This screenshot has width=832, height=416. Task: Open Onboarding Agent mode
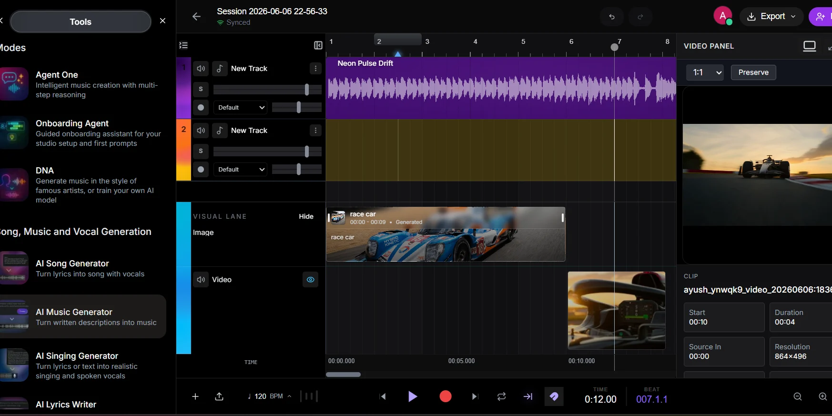(83, 133)
